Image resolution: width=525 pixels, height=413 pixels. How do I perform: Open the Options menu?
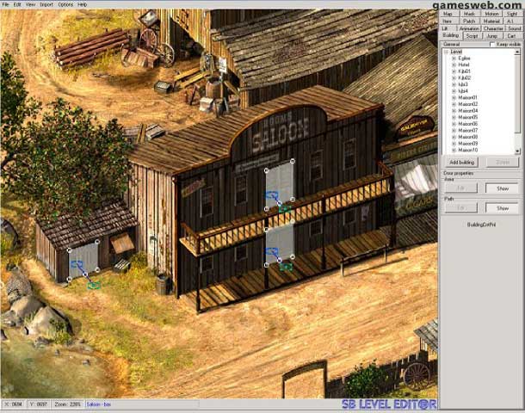coord(65,4)
